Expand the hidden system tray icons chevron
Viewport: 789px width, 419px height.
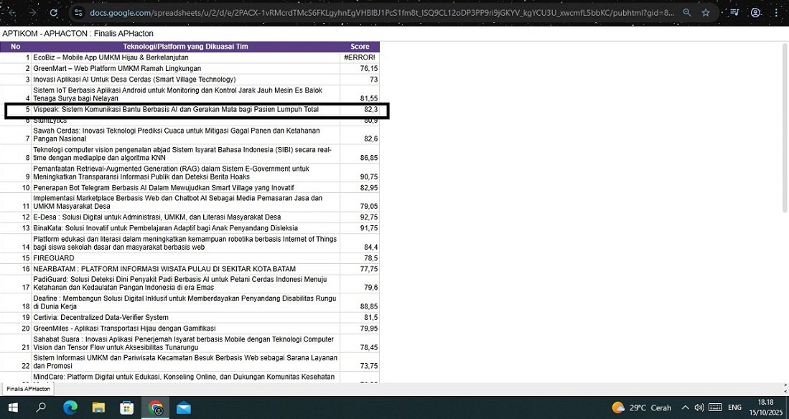pos(683,408)
